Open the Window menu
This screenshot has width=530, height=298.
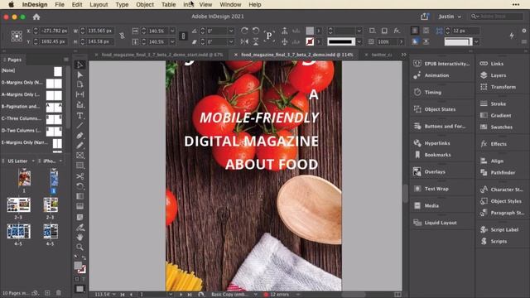pyautogui.click(x=230, y=5)
